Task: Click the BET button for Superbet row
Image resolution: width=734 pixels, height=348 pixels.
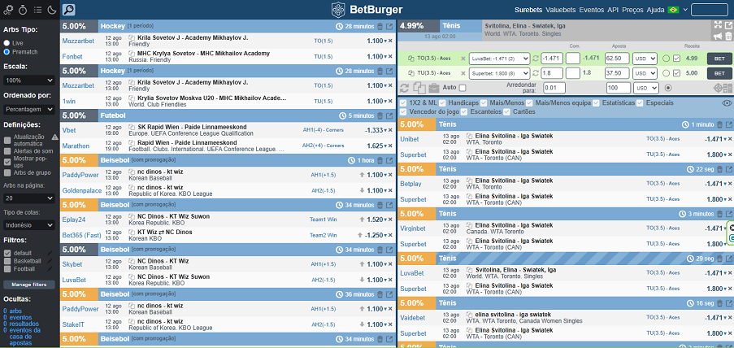Action: pyautogui.click(x=719, y=73)
